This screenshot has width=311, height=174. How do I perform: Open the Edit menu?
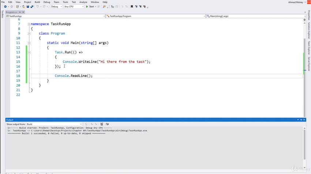[x=10, y=2]
